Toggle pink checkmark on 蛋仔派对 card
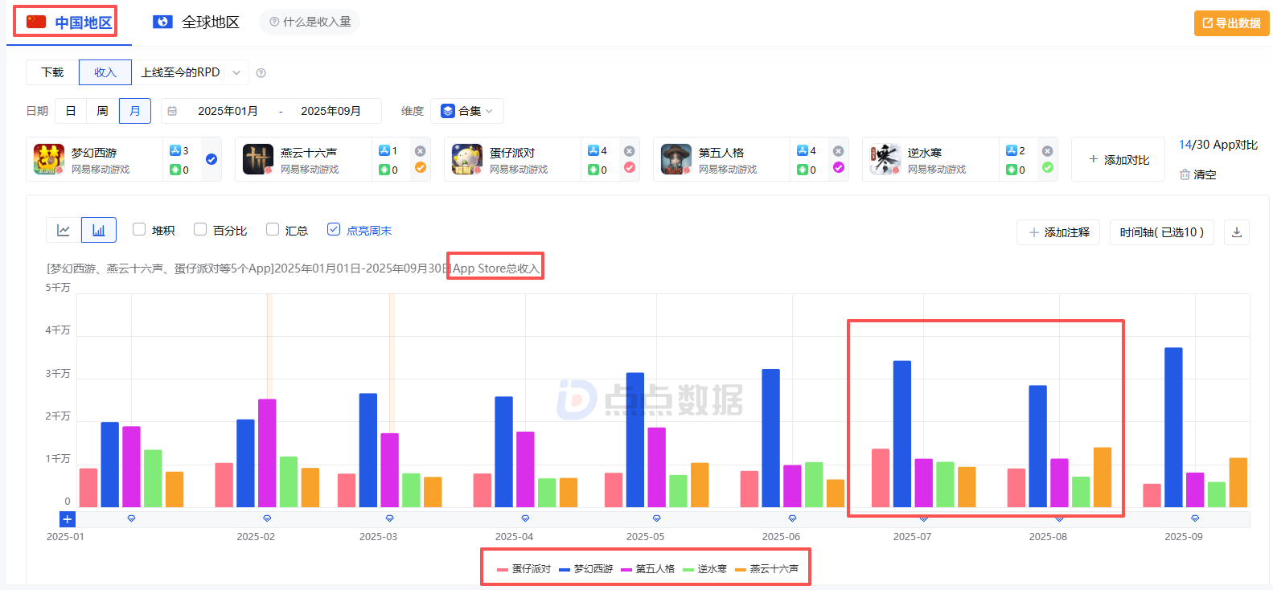This screenshot has height=590, width=1273. pos(629,167)
